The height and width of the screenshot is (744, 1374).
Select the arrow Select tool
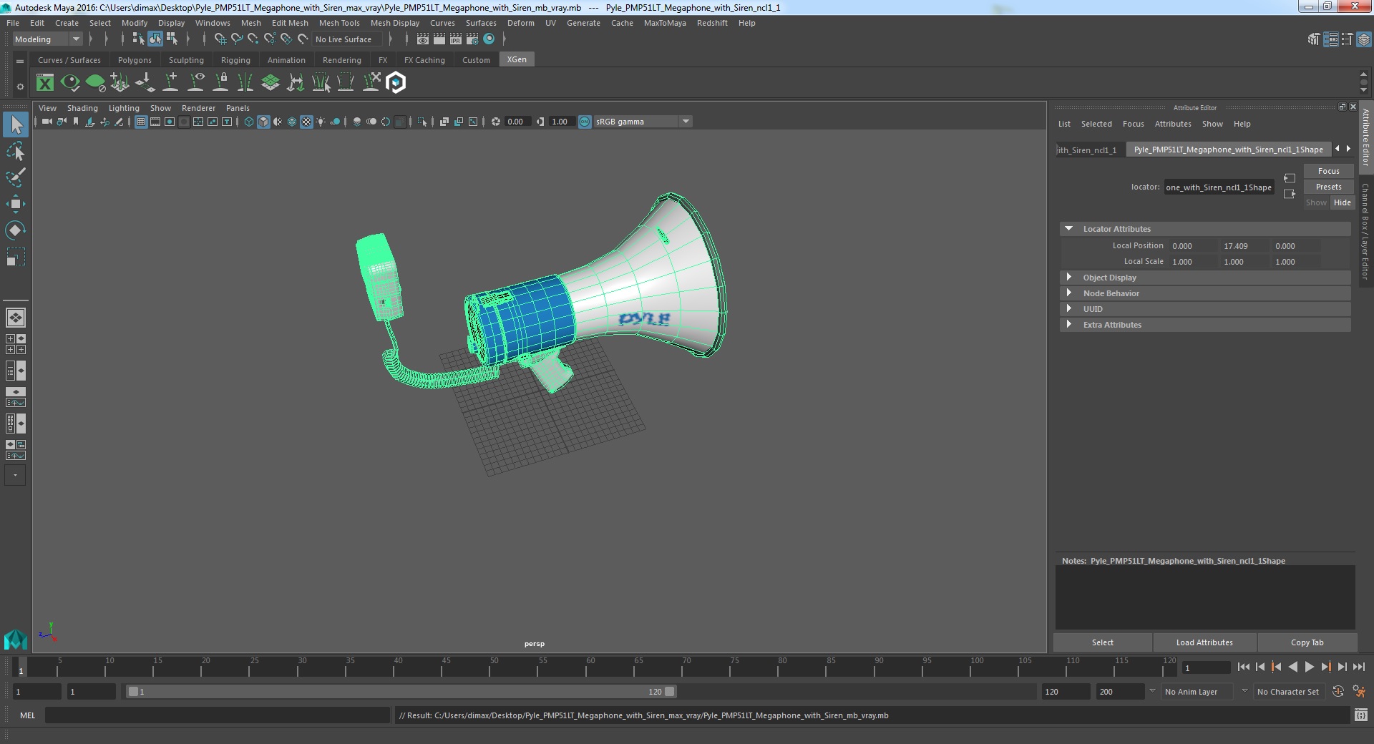(x=16, y=124)
